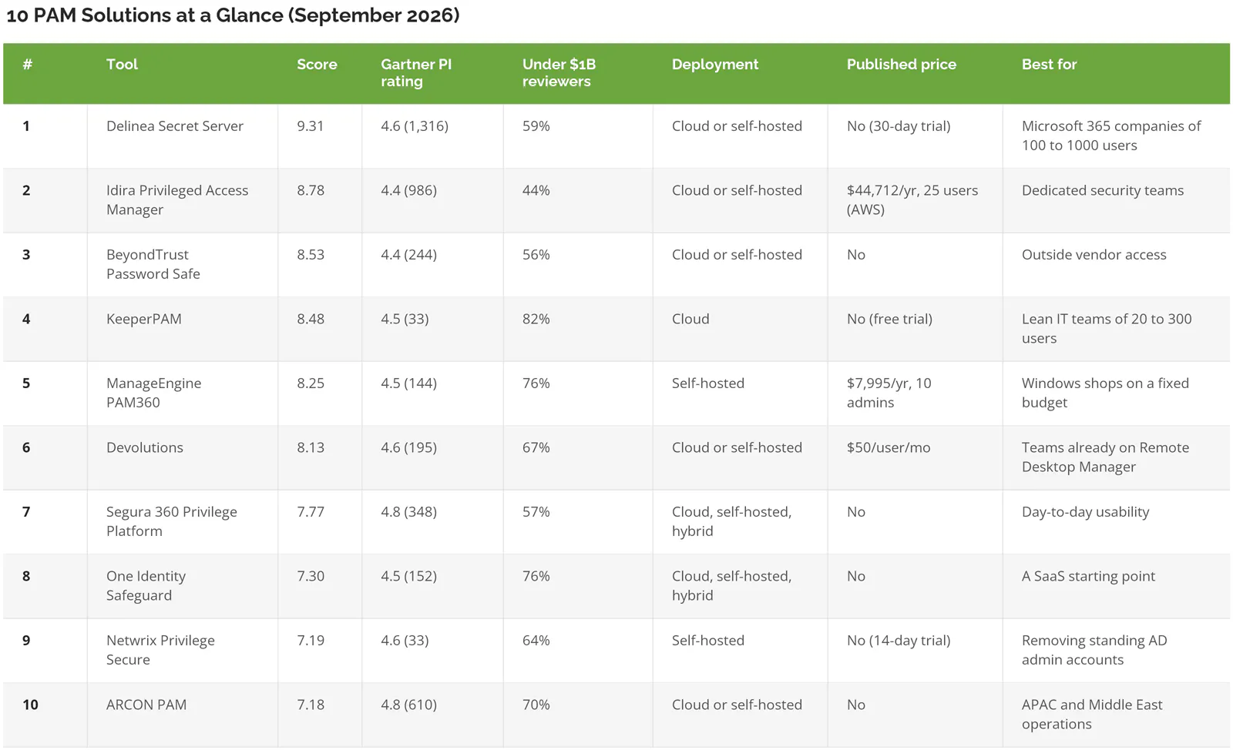The width and height of the screenshot is (1233, 750).
Task: Click 'Microsoft 365 companies of 100 to 1000 users'
Action: (x=1111, y=136)
